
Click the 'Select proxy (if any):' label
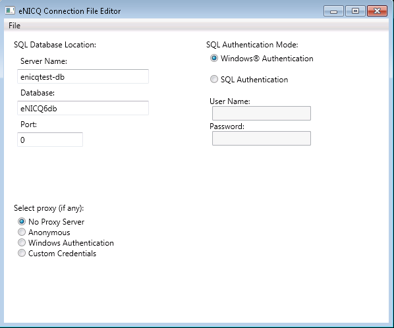(49, 208)
